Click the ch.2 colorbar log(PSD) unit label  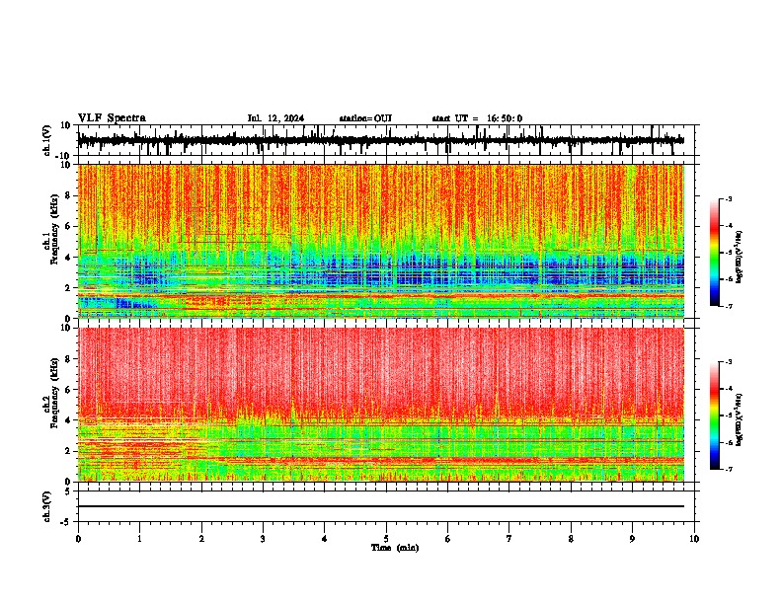pos(740,419)
